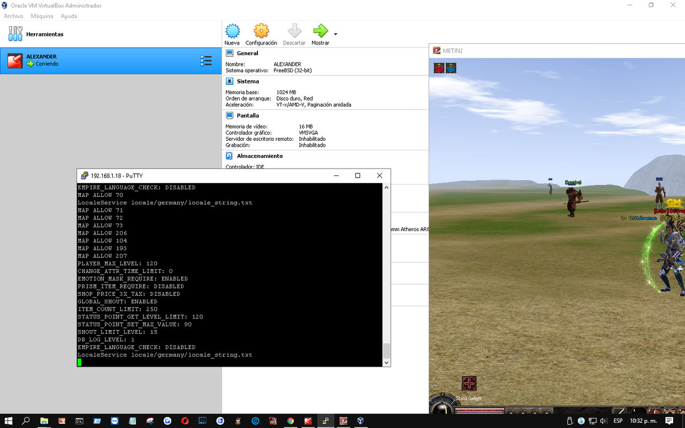The height and width of the screenshot is (428, 685).
Task: Click the PuTTY scrollbar down arrow
Action: [386, 363]
